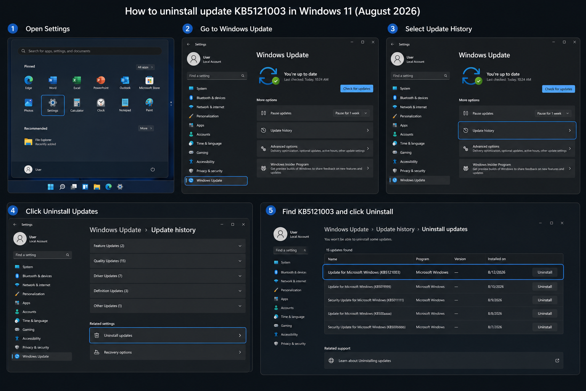Open Recovery options under Related settings

pyautogui.click(x=167, y=352)
